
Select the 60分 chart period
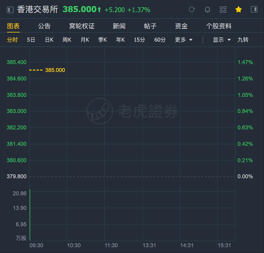tap(160, 40)
